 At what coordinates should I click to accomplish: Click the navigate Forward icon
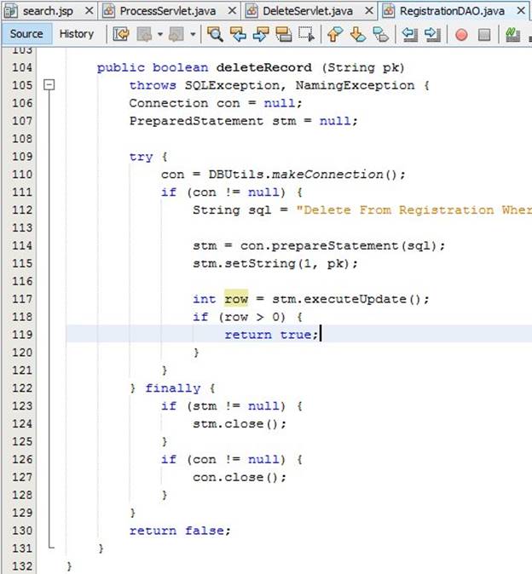click(176, 34)
